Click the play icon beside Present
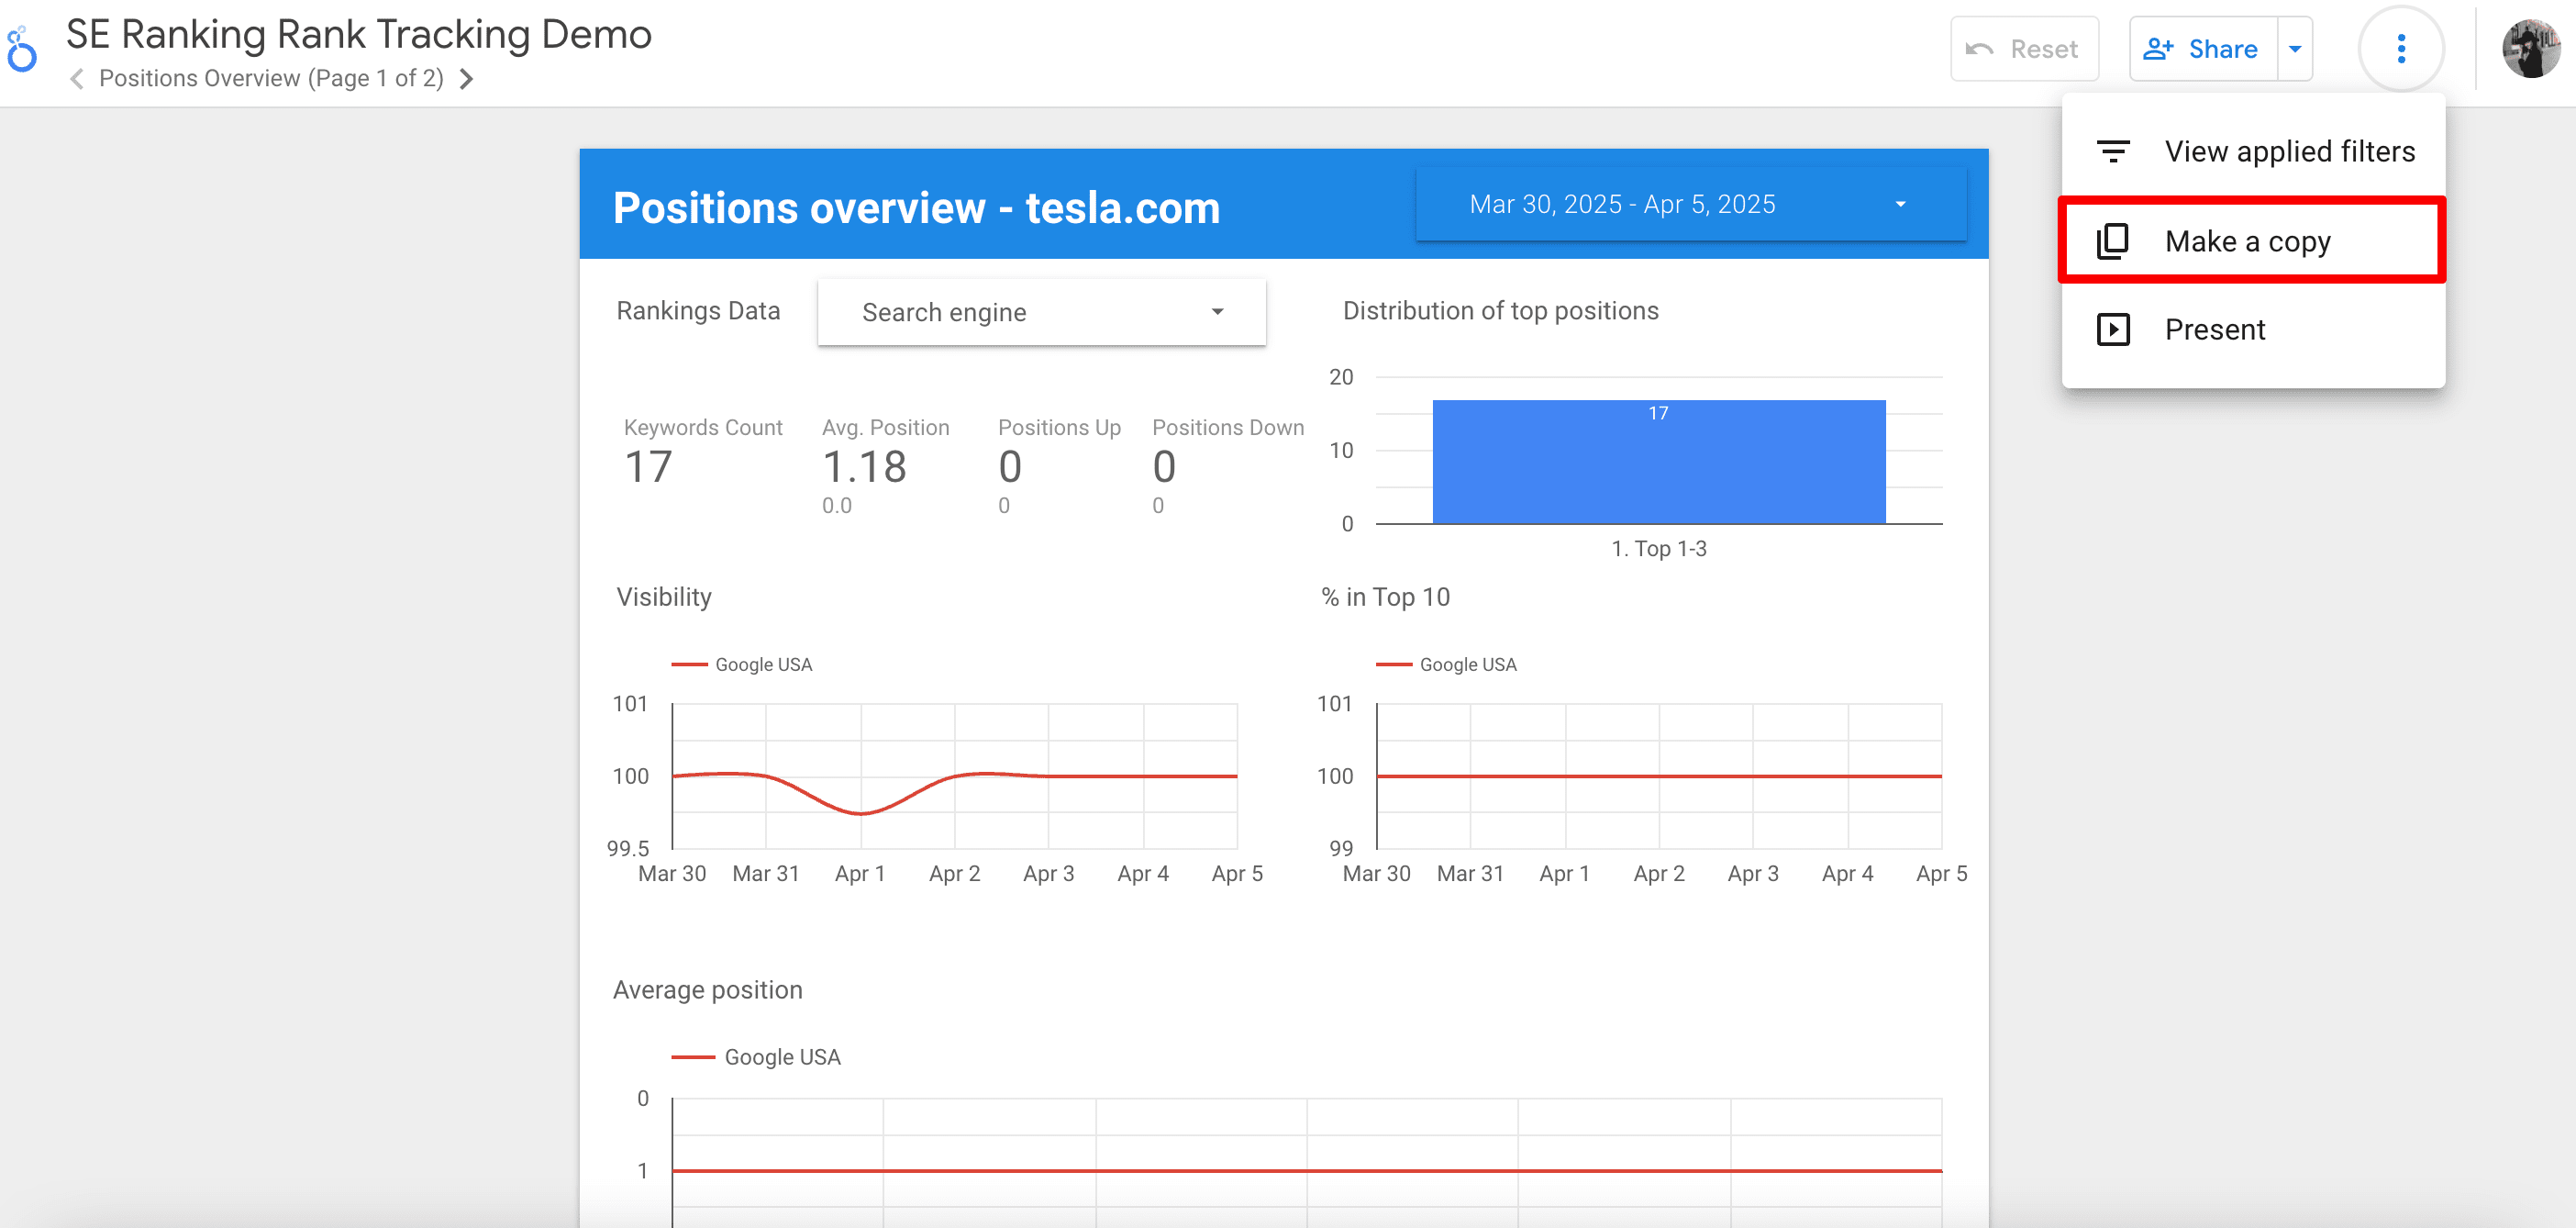This screenshot has width=2576, height=1228. point(2112,329)
